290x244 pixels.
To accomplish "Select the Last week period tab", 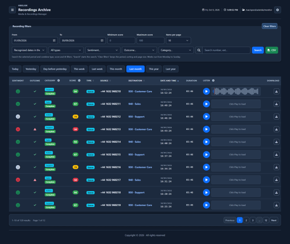I will point(97,69).
